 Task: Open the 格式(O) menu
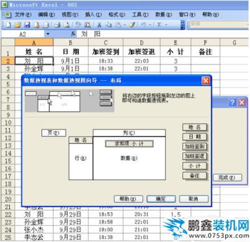tap(117, 15)
